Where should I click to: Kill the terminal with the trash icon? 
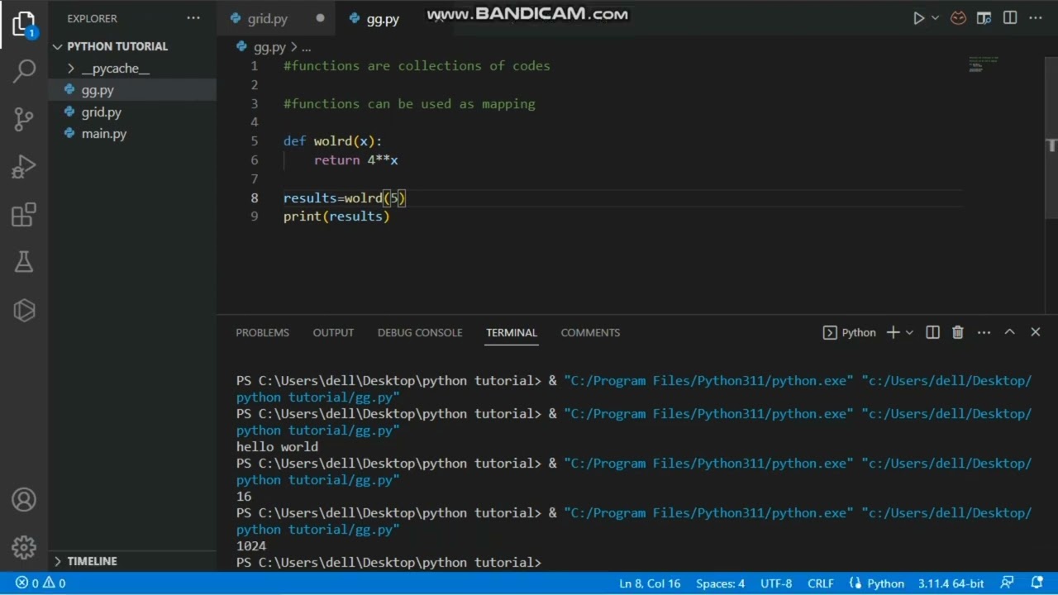click(958, 332)
